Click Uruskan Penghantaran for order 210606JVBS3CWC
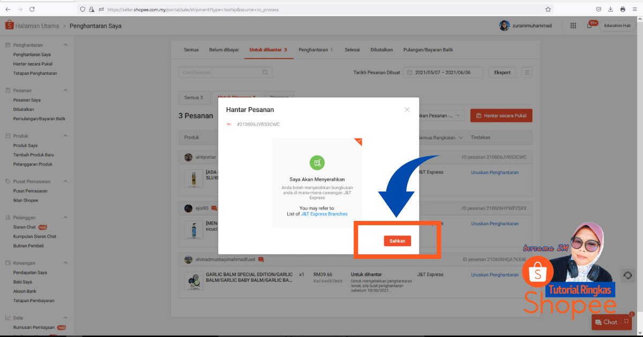 coord(495,172)
